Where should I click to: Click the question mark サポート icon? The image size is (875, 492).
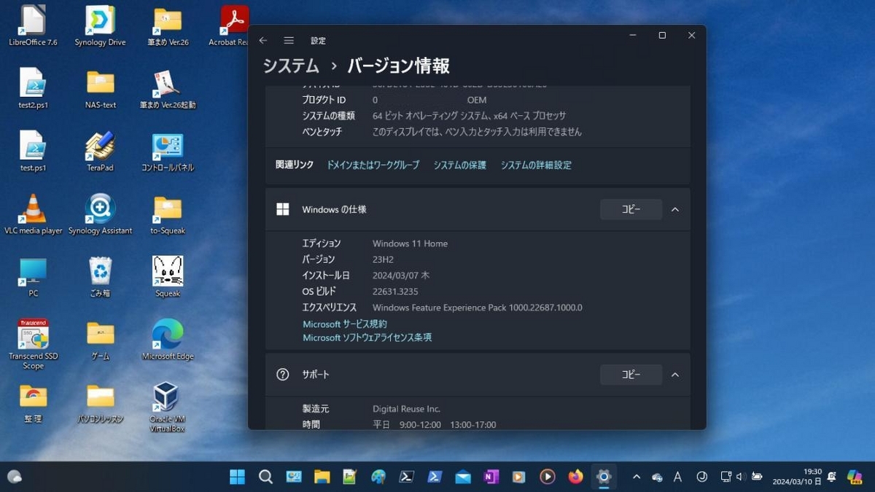pyautogui.click(x=283, y=375)
